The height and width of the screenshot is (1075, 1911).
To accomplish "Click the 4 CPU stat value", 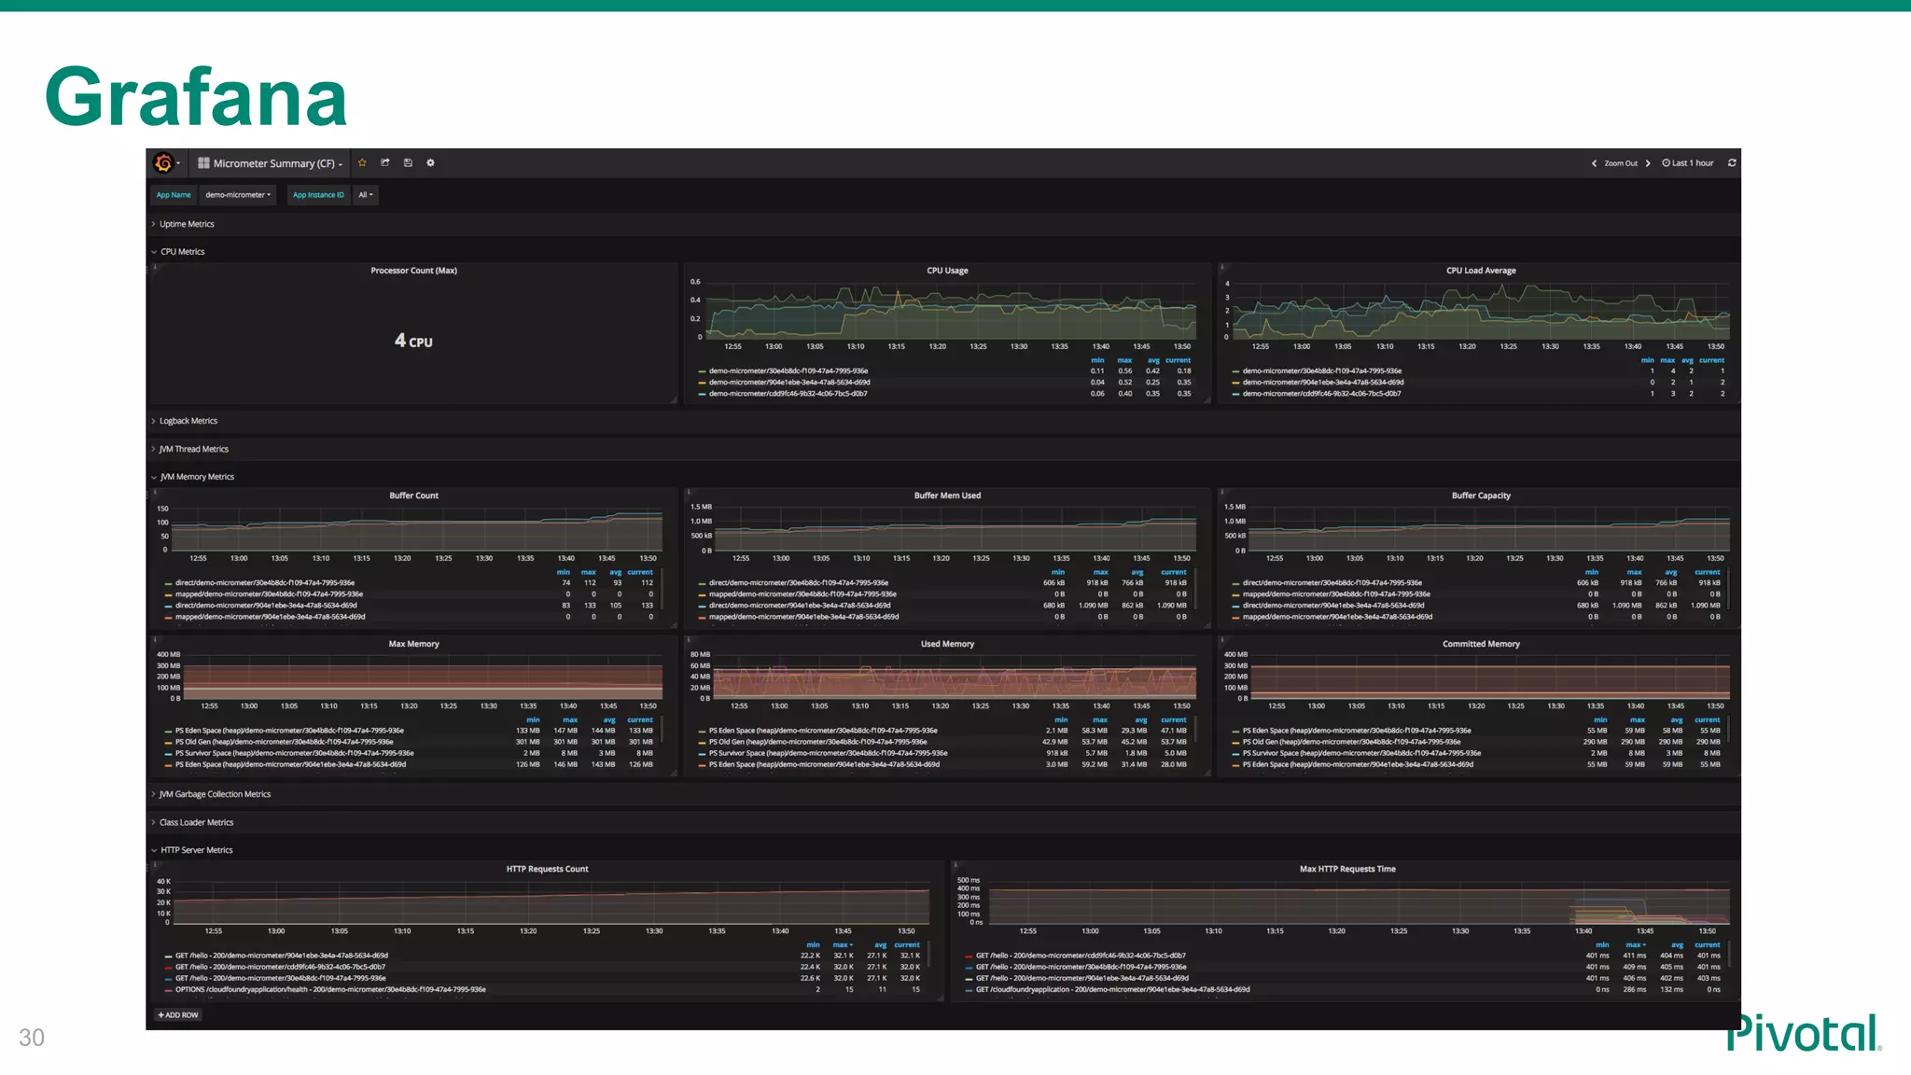I will (413, 341).
